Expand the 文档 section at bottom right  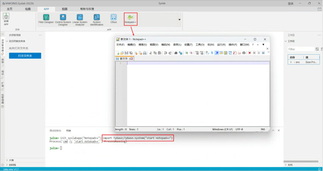(286, 165)
